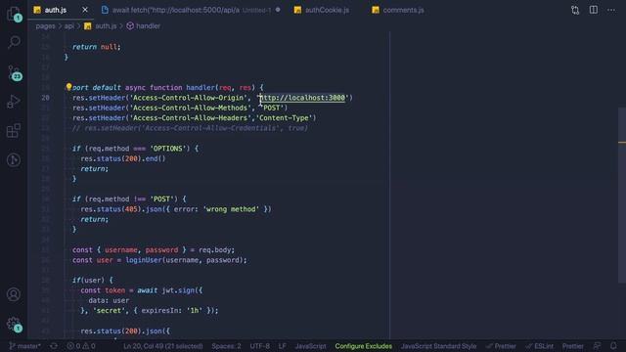The width and height of the screenshot is (626, 352).
Task: Click JavaScript Standard Style status item
Action: tap(438, 346)
